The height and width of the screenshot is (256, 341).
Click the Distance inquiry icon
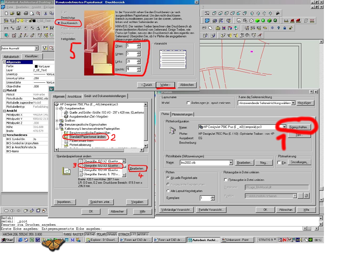click(x=286, y=21)
